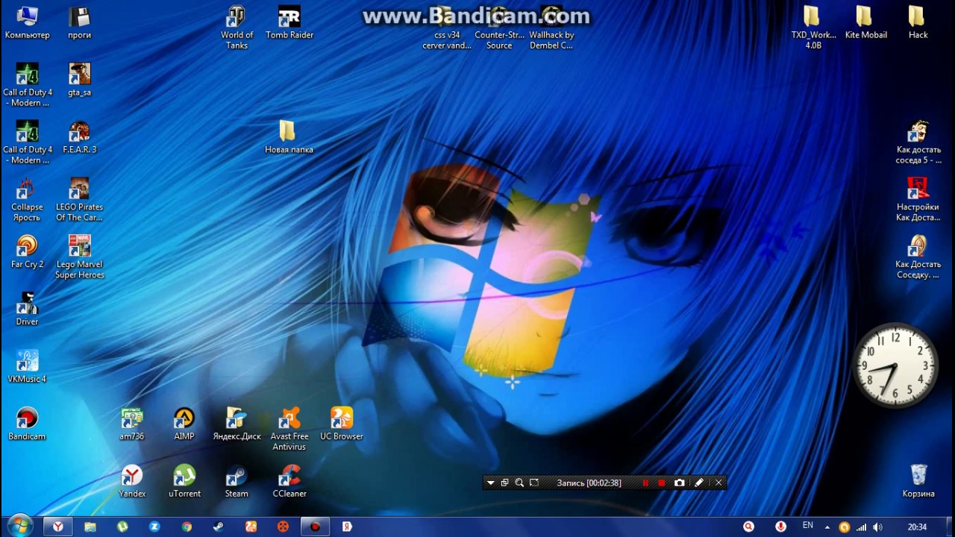Select the Steam desktop shortcut
This screenshot has height=537, width=955.
coord(237,481)
